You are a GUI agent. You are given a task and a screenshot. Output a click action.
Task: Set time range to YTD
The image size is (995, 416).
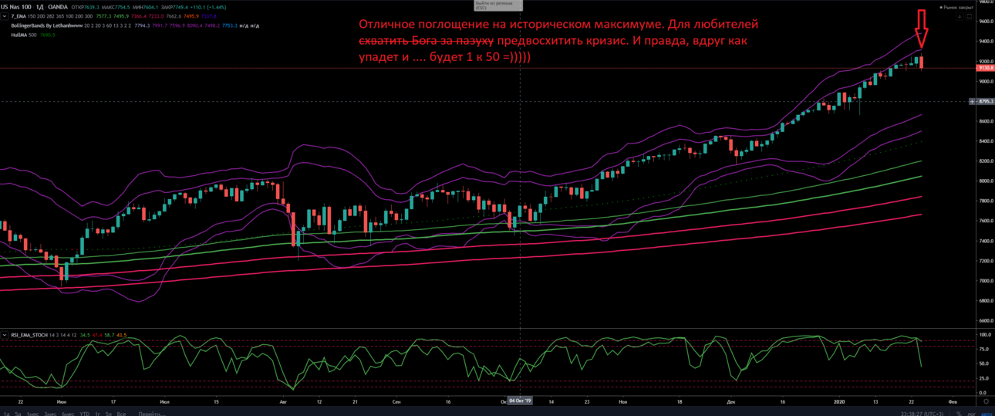(85, 412)
